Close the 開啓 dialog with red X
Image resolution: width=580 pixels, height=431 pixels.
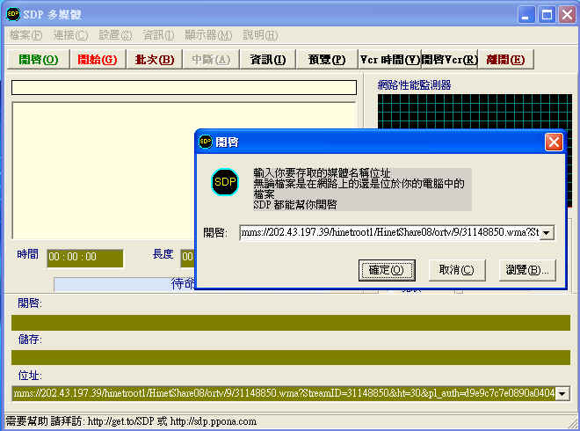(x=554, y=142)
